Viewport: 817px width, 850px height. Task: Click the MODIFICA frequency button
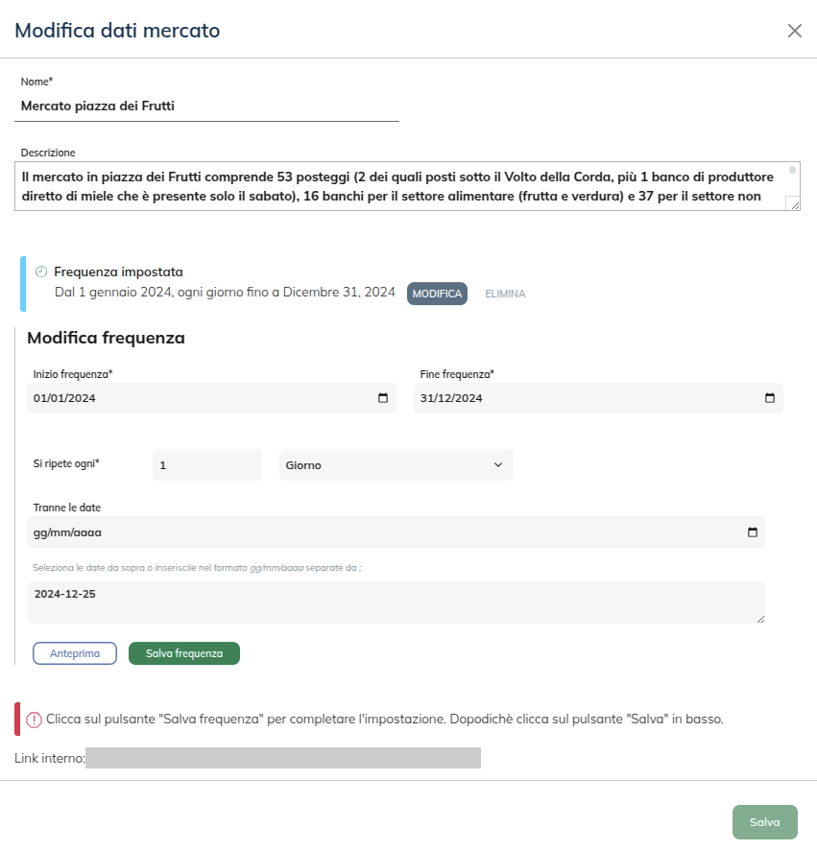[x=437, y=294]
